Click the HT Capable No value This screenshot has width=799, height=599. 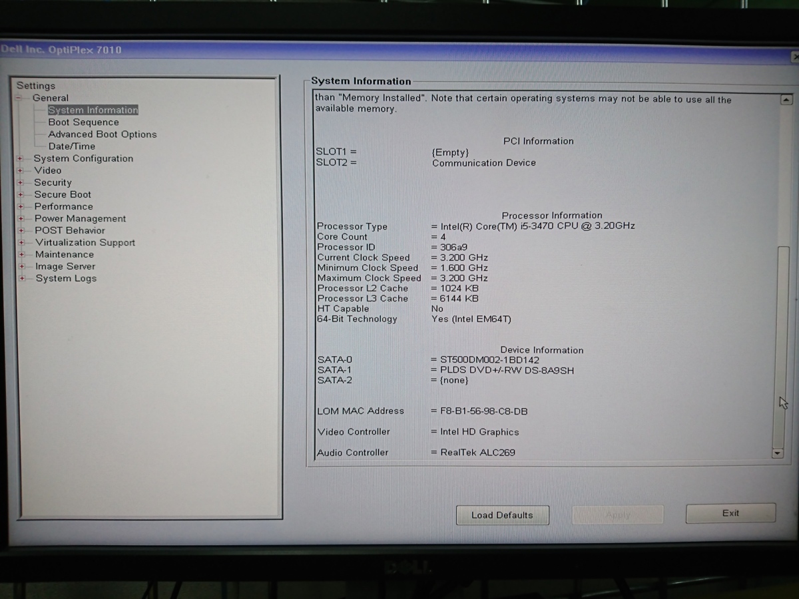(437, 309)
